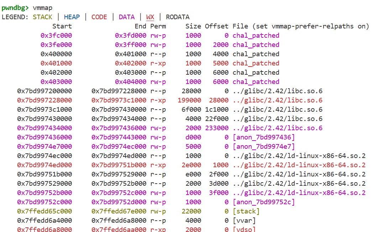
Task: Select start address 0x7bd99752b000
Action: [x=44, y=193]
